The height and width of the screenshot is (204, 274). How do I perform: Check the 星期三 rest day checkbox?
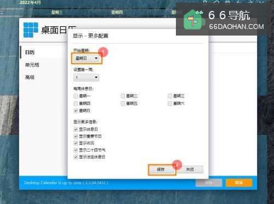pos(170,96)
